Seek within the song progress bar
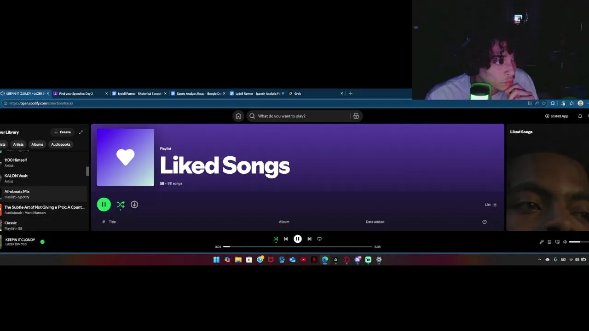589x331 pixels. click(298, 247)
